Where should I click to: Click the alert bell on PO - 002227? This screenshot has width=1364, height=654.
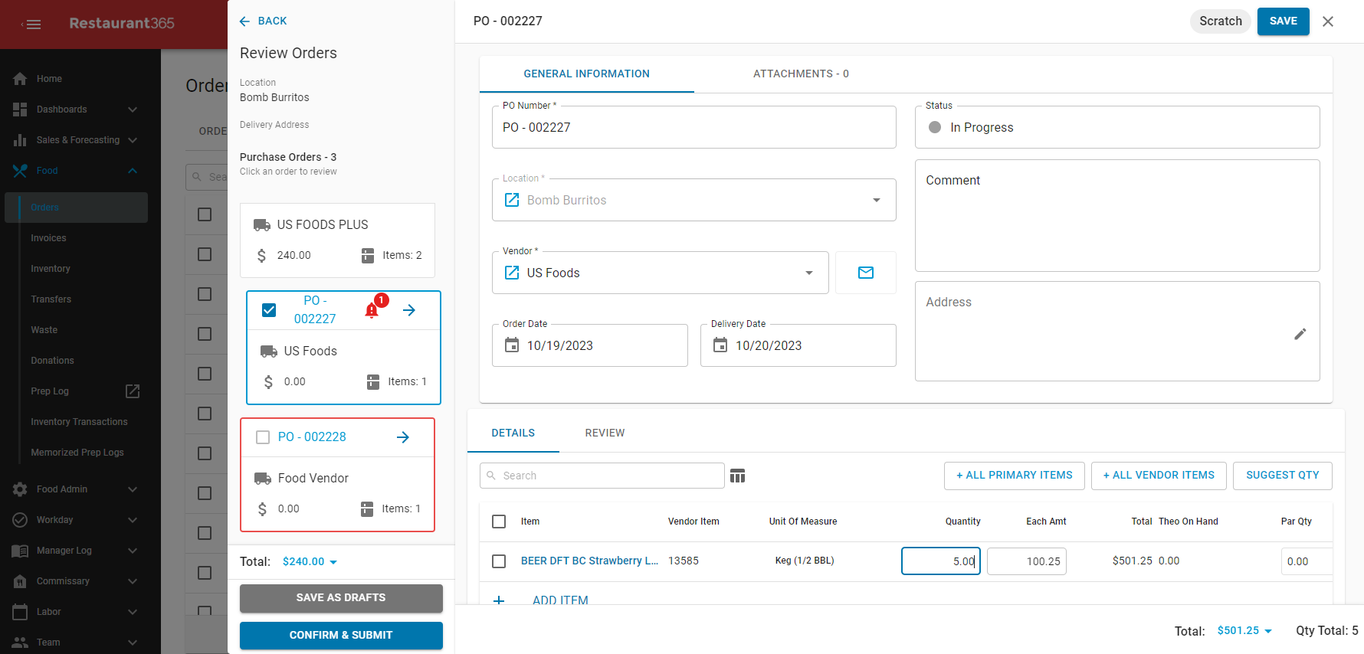372,310
